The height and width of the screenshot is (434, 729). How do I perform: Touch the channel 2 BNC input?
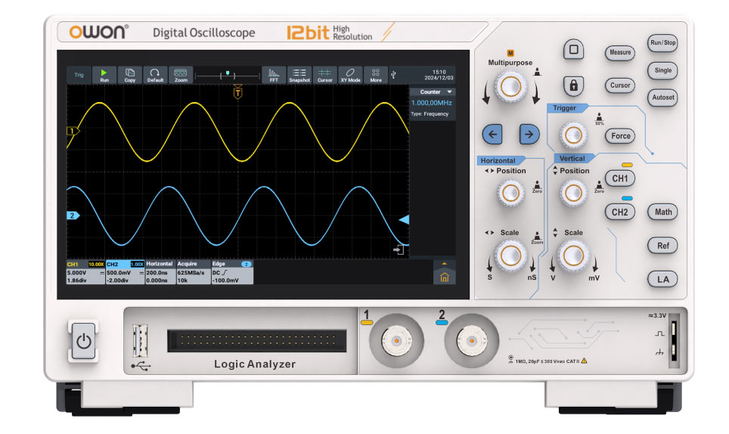471,340
